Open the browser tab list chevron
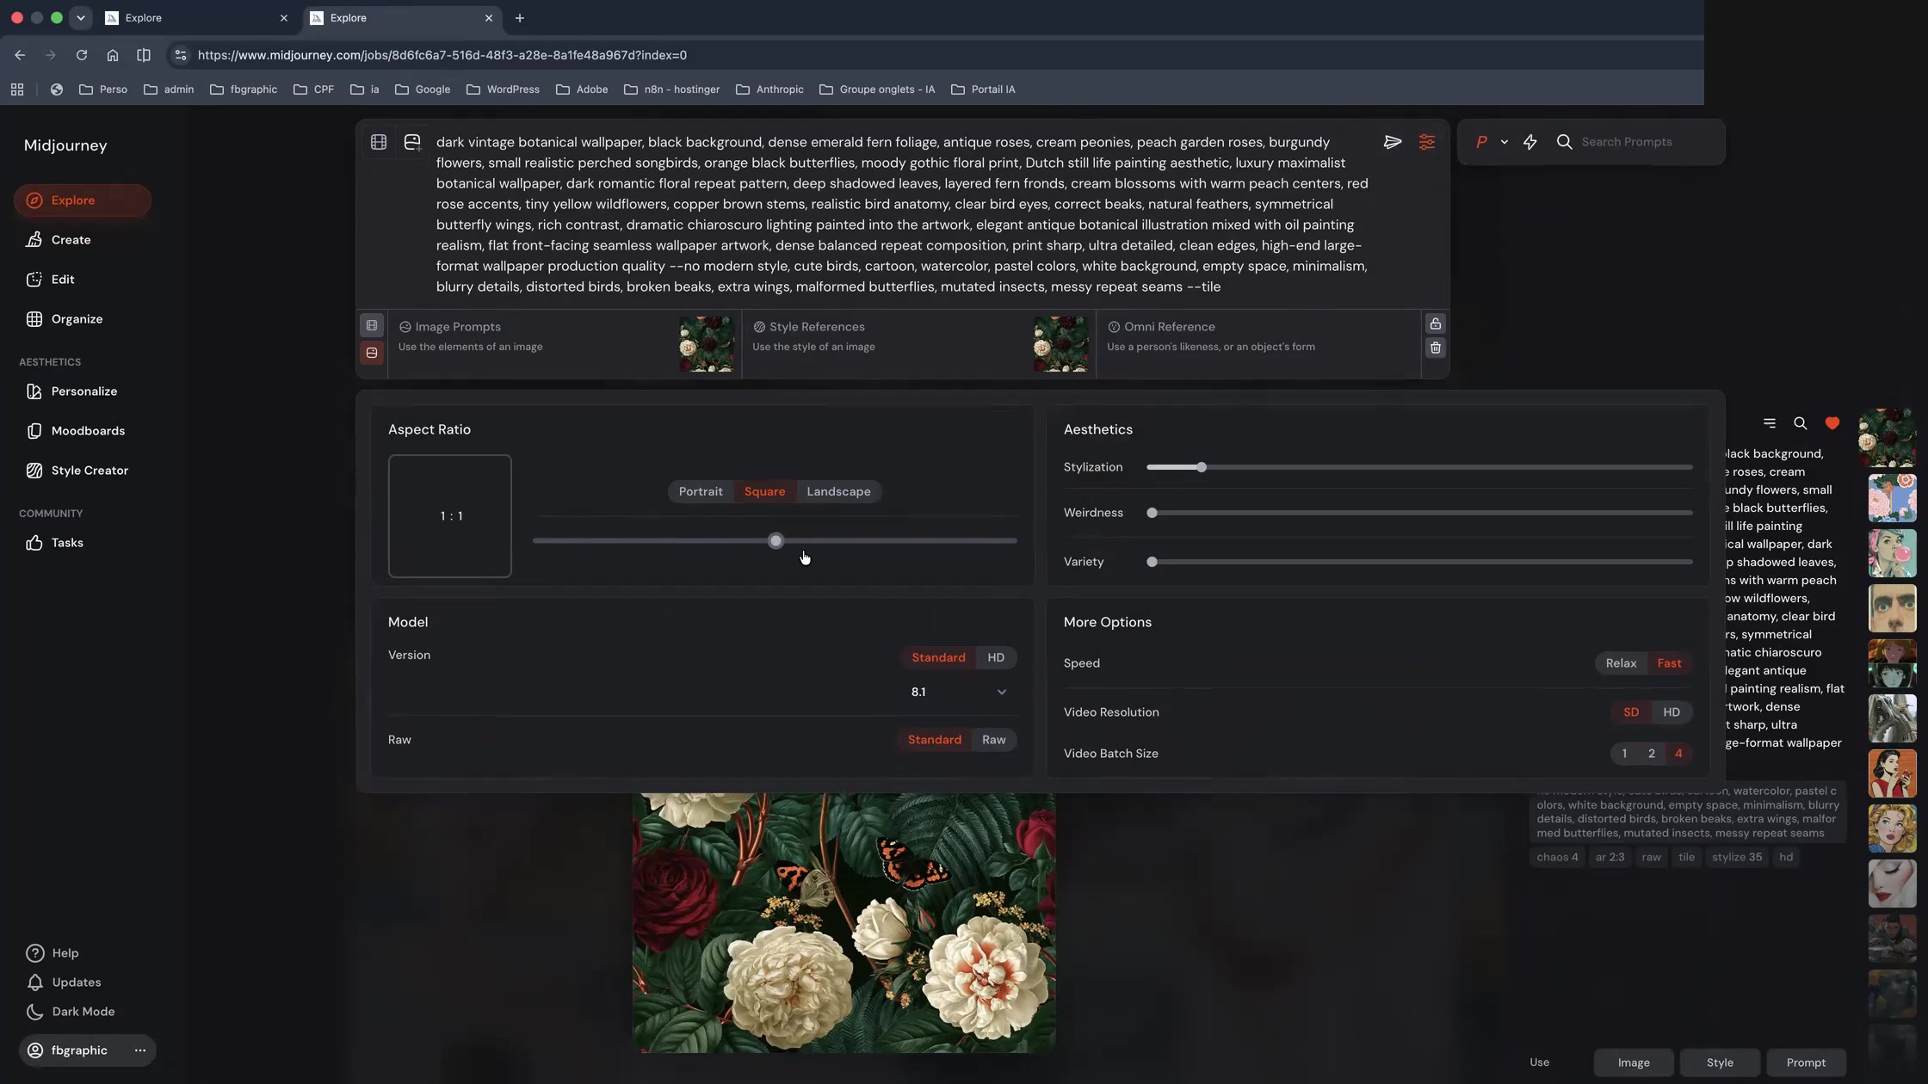The image size is (1928, 1084). pos(80,18)
